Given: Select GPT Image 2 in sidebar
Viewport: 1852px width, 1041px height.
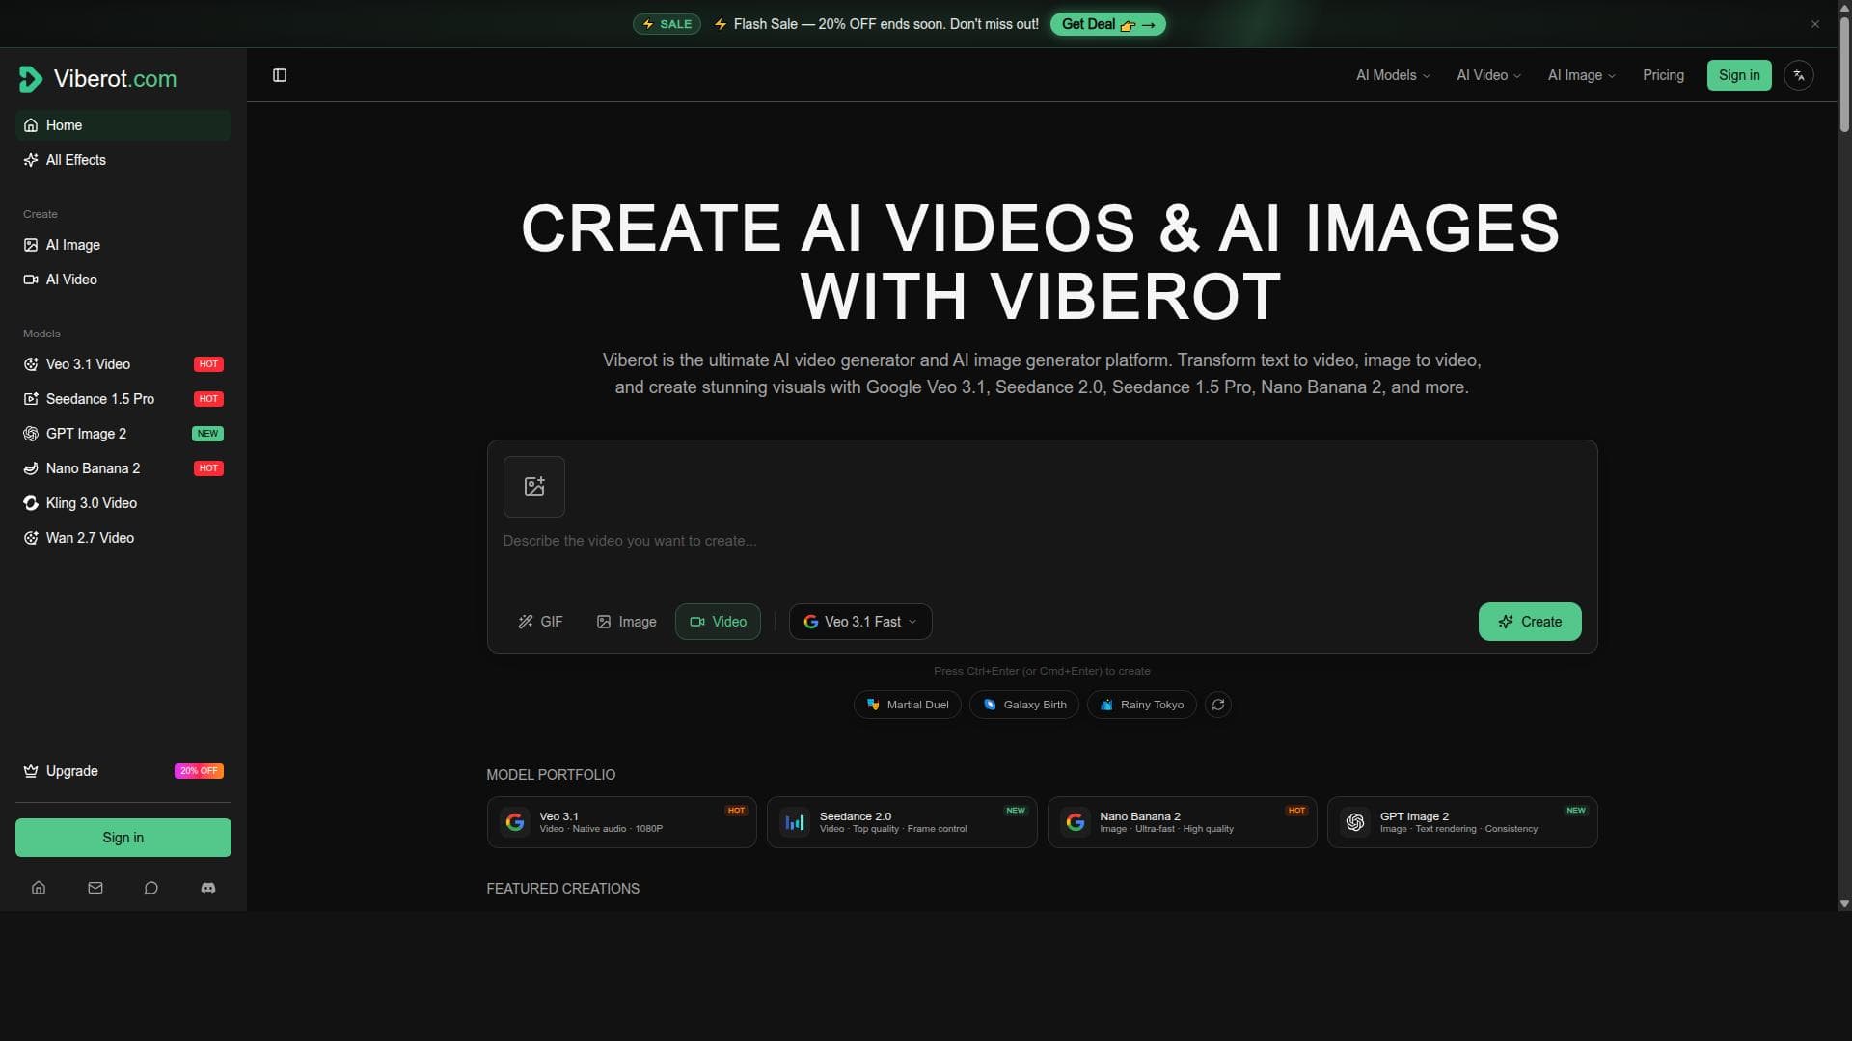Looking at the screenshot, I should coord(123,434).
